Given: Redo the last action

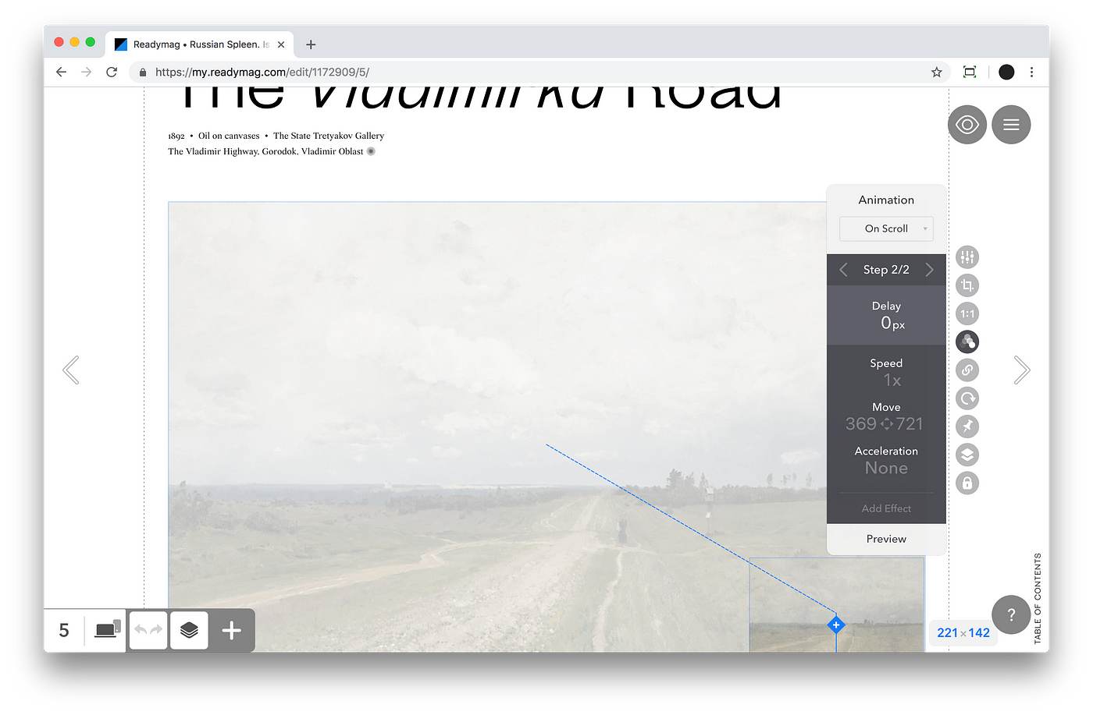Looking at the screenshot, I should coord(156,630).
